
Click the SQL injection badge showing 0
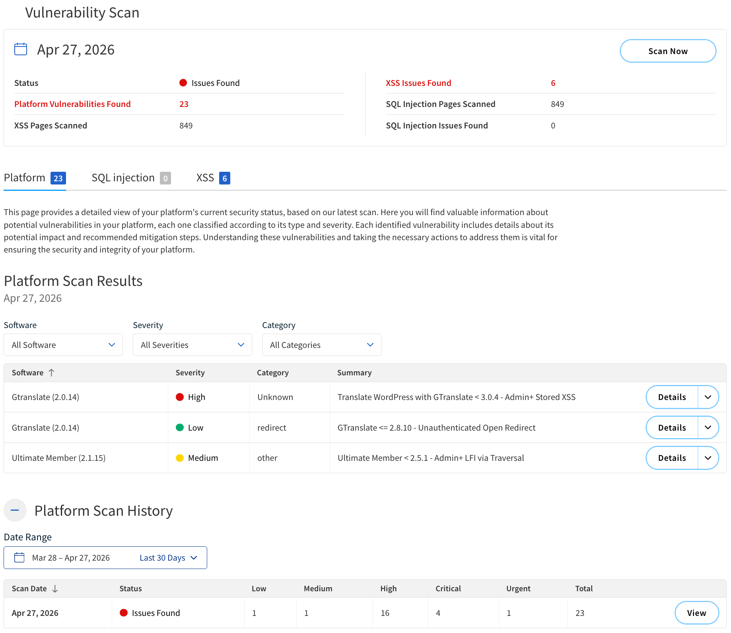coord(165,178)
